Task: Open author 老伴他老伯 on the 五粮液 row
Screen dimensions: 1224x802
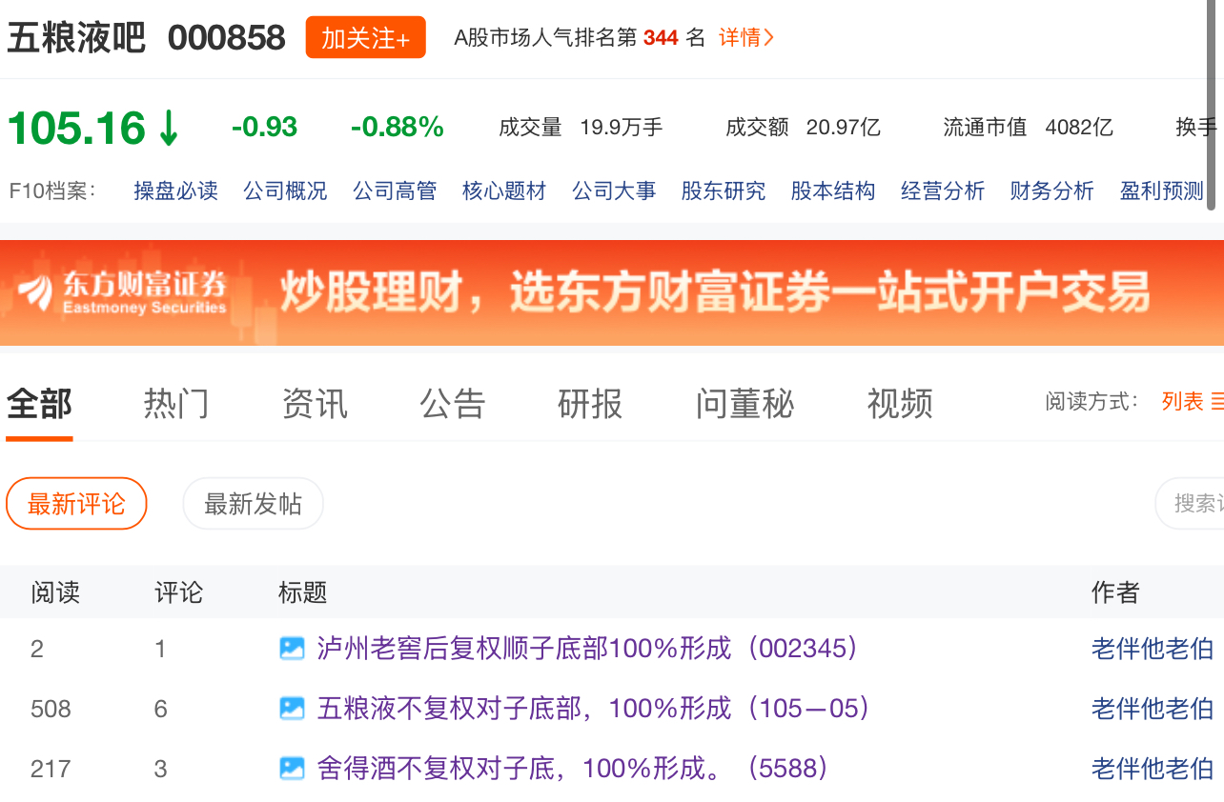Action: 1153,708
